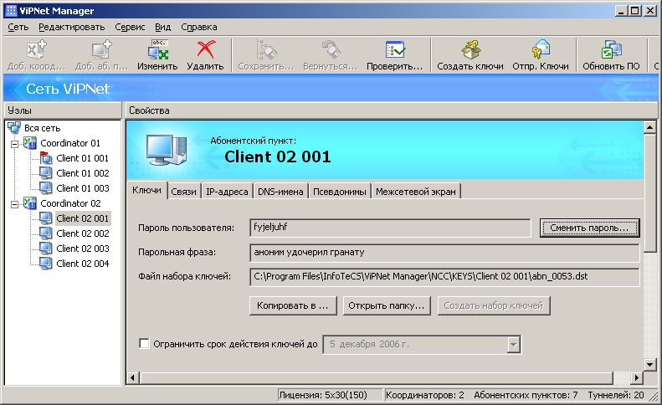Viewport: 662px width, 405px height.
Task: Click the Пароль пользователя field
Action: 390,228
